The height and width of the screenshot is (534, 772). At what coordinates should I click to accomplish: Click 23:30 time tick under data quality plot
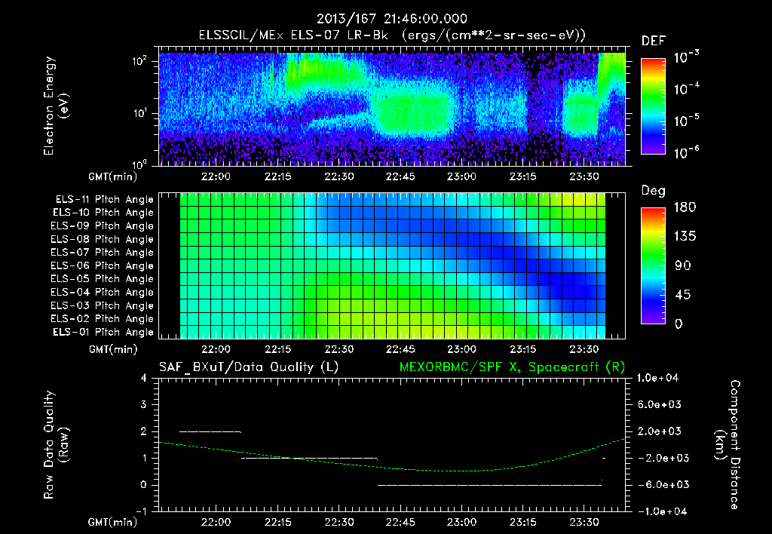584,522
